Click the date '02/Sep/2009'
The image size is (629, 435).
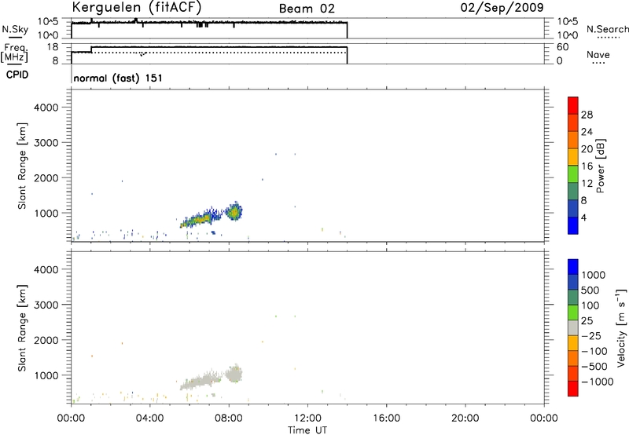point(502,8)
